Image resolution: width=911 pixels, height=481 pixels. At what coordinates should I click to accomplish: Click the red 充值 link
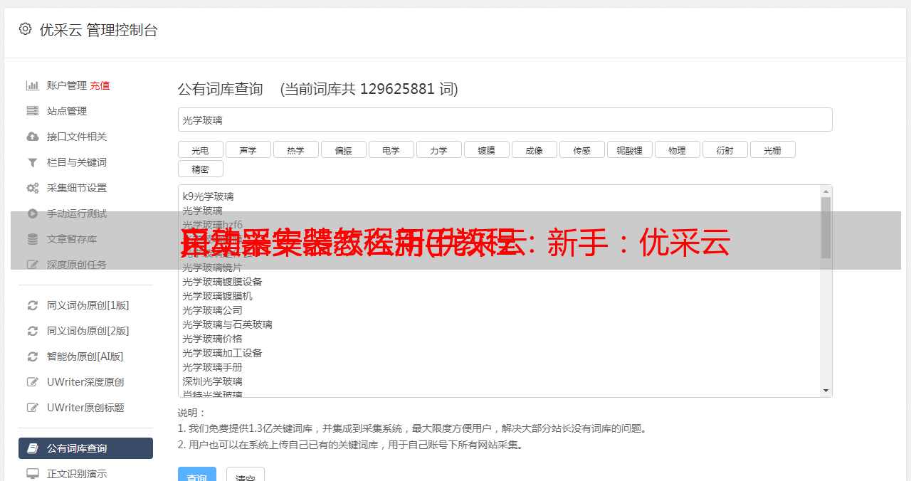100,85
